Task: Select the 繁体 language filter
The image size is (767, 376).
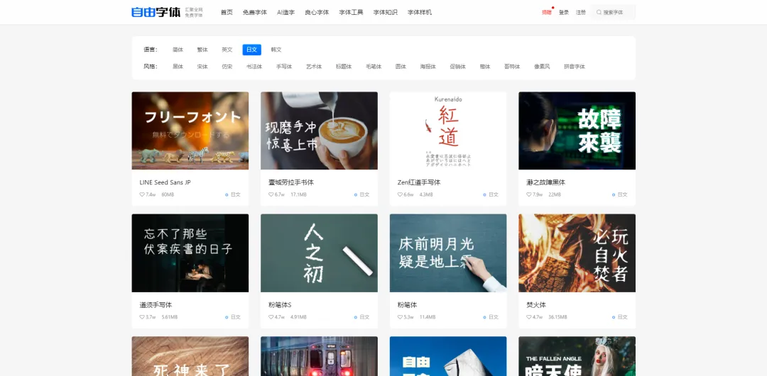Action: pos(202,50)
